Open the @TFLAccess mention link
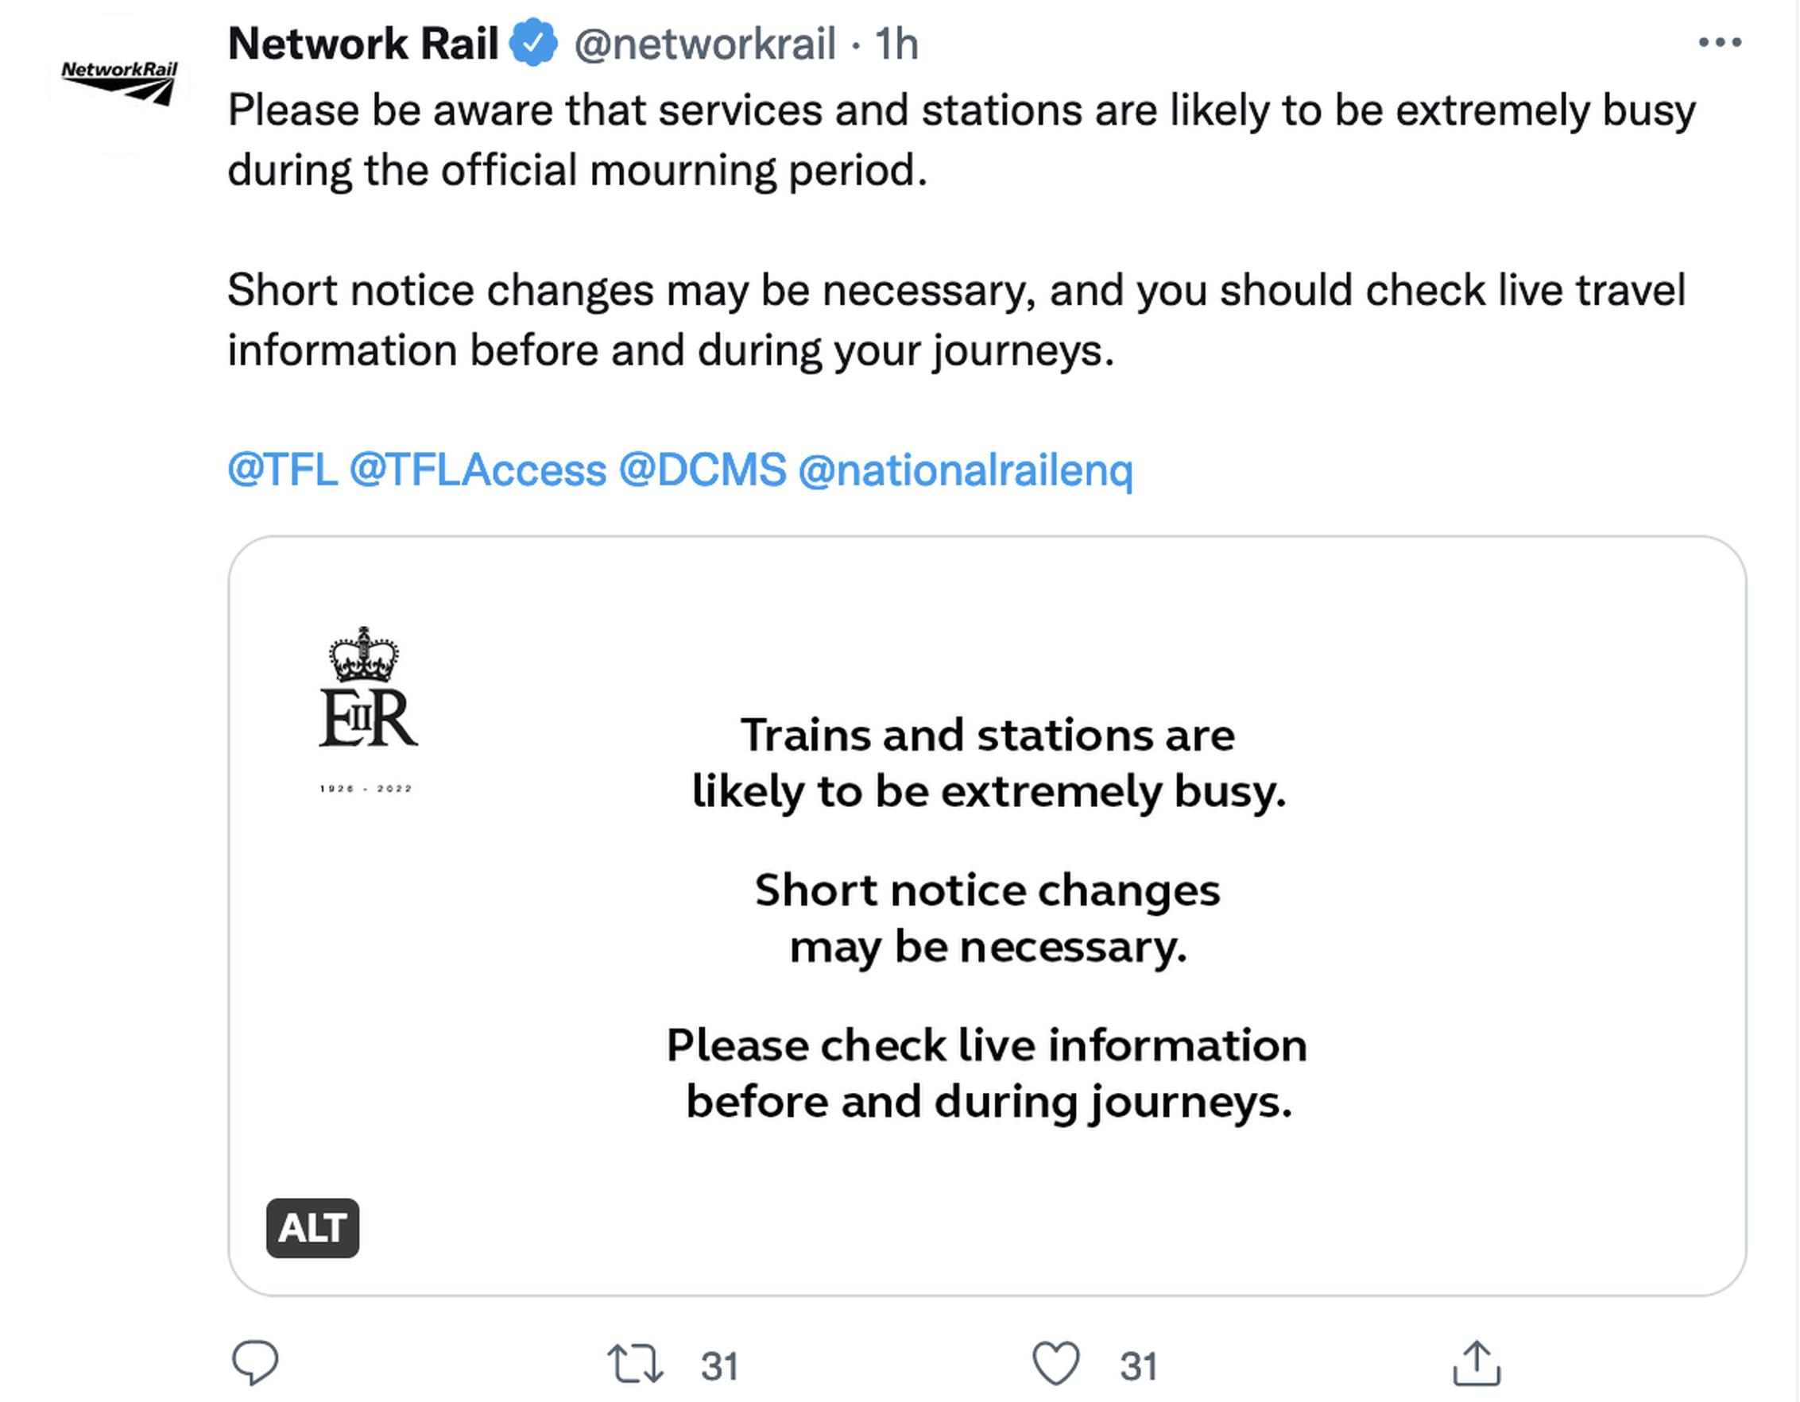Screen dimensions: 1800x1402 [x=478, y=470]
